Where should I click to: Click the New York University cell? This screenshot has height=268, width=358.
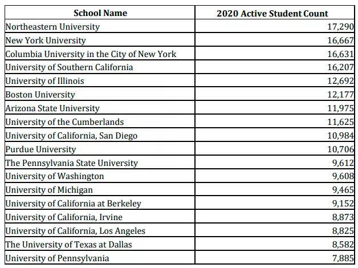[x=100, y=40]
